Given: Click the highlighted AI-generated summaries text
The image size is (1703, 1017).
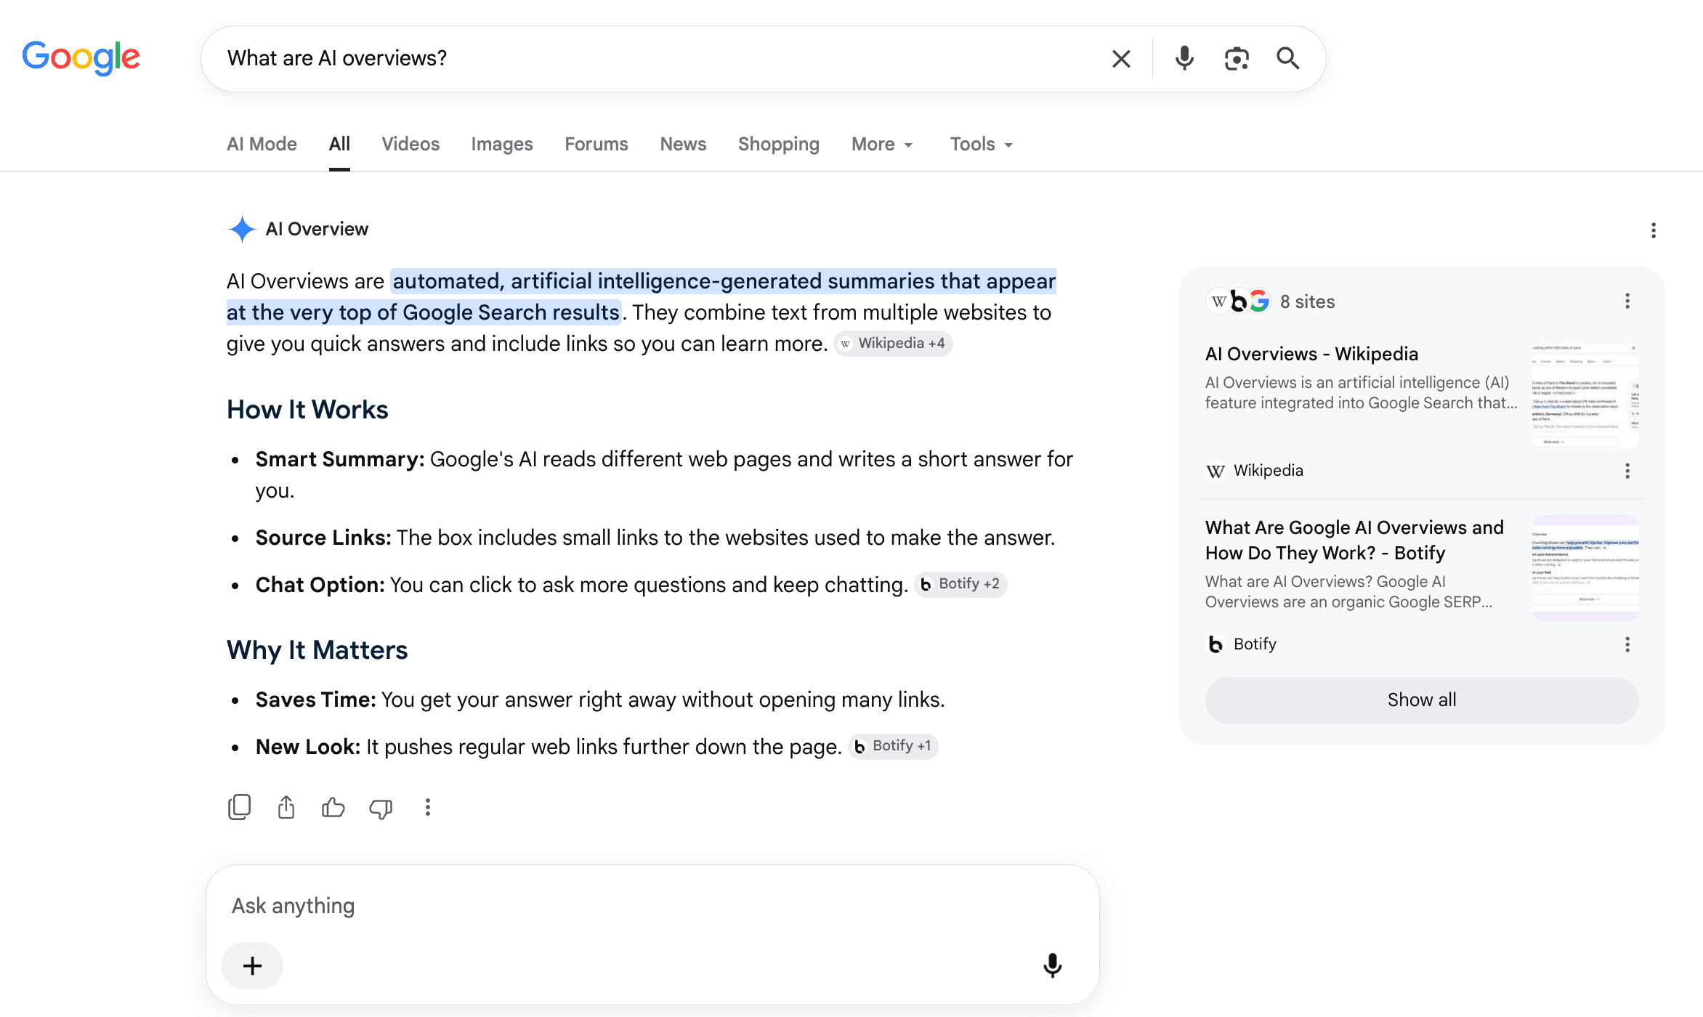Looking at the screenshot, I should click(x=642, y=296).
